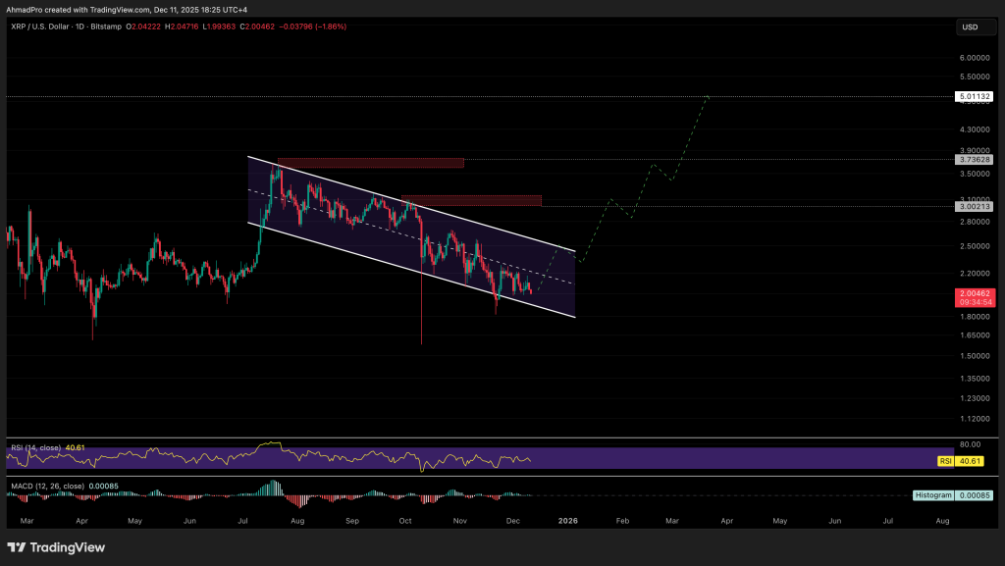Toggle the RSI (14, close) indicator visibility
The image size is (1005, 566).
click(x=36, y=446)
